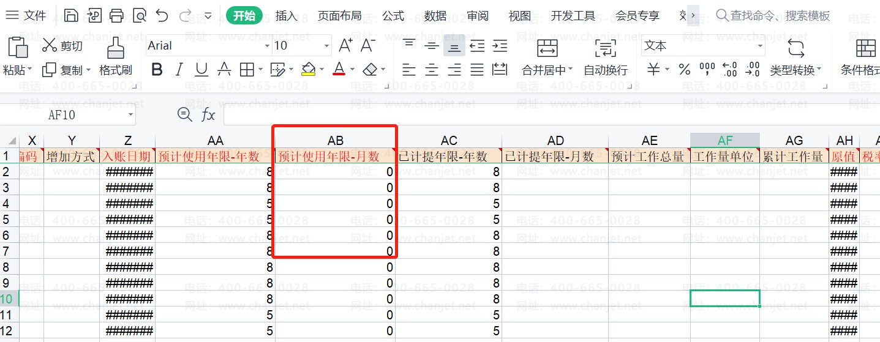Toggle strikethrough formatting
The height and width of the screenshot is (342, 880).
pyautogui.click(x=224, y=70)
